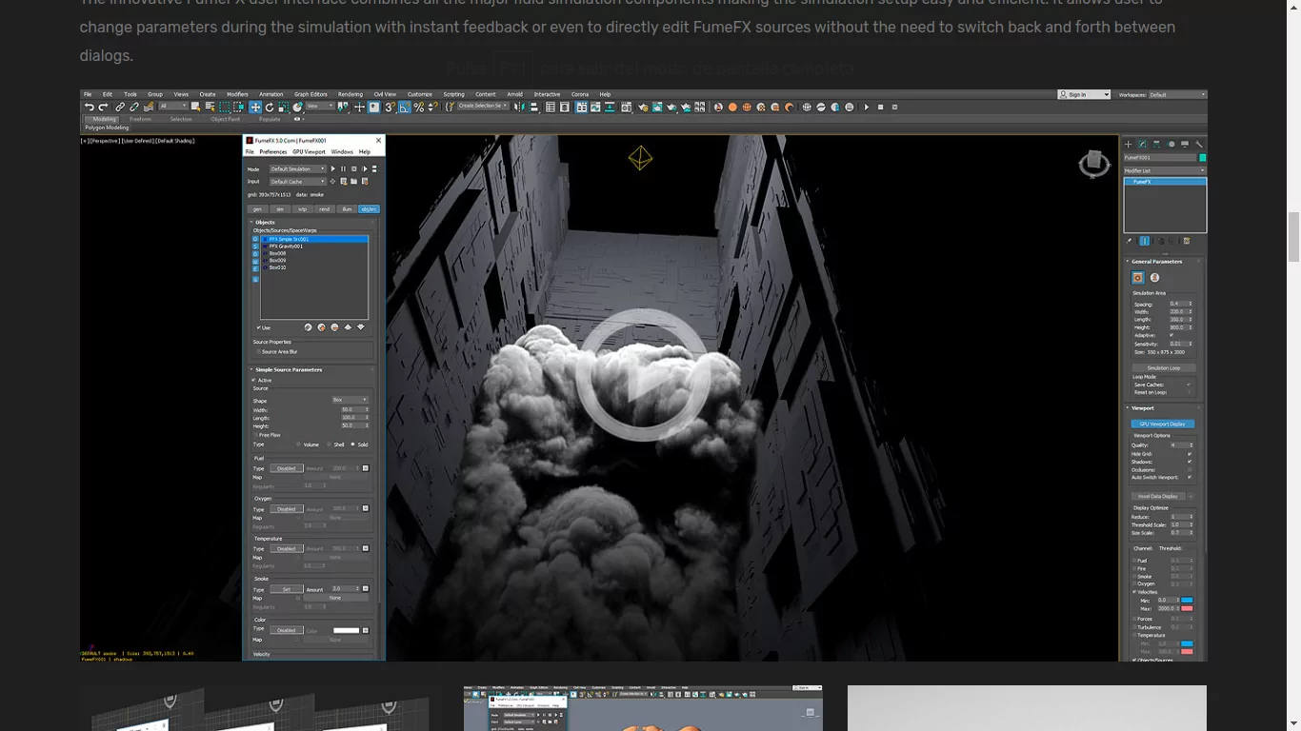Screen dimensions: 1301x731
Task: Switch to the rend tab in FumeFX
Action: (324, 209)
